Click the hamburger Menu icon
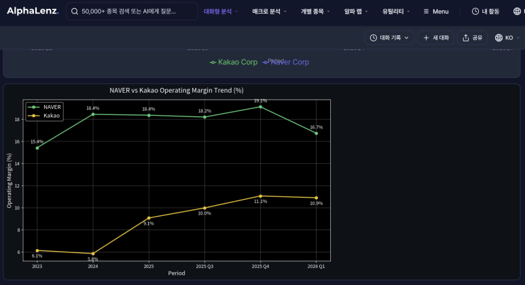 (x=426, y=12)
